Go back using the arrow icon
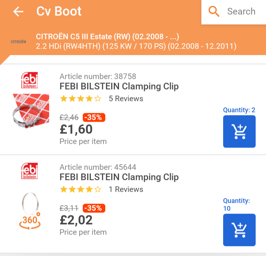The height and width of the screenshot is (256, 266). click(18, 11)
